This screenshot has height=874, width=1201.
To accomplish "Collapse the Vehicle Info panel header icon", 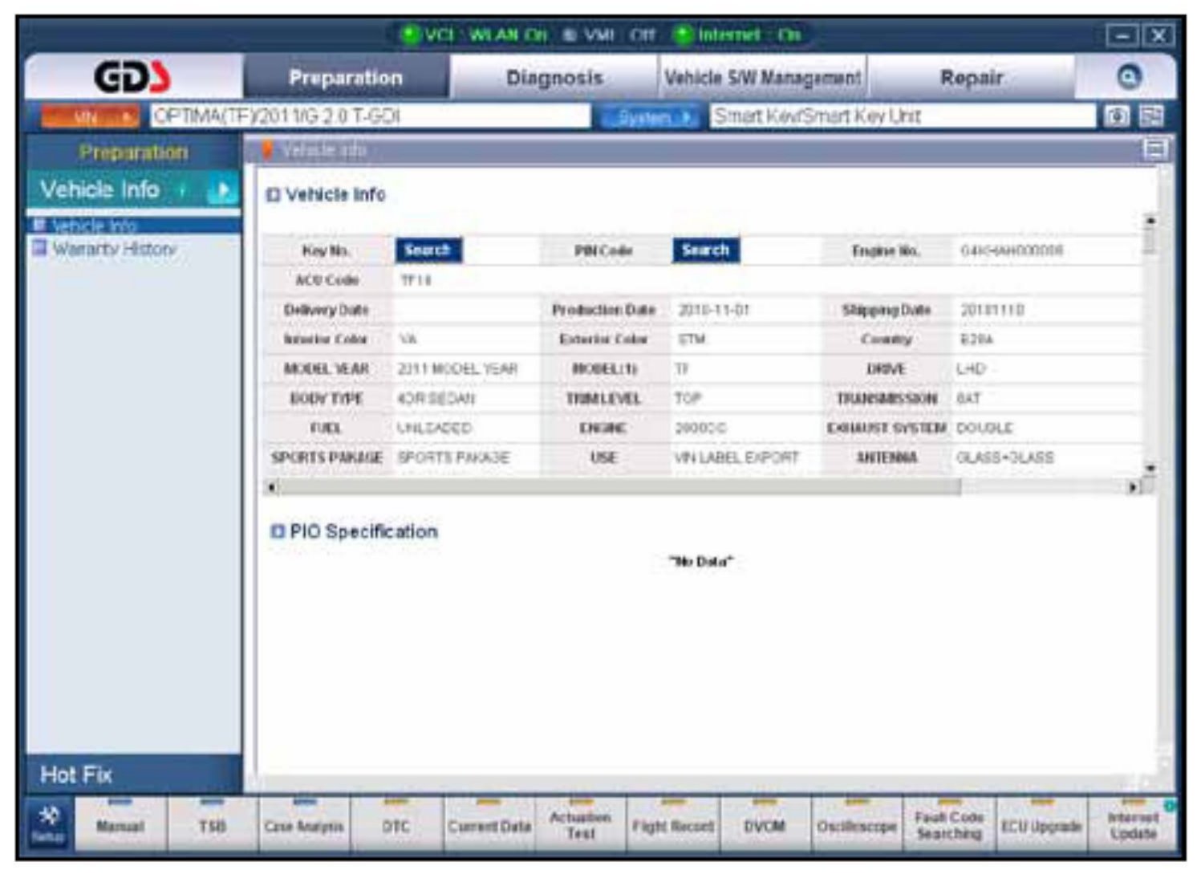I will coord(1155,149).
